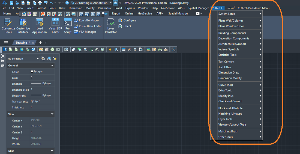Switch to the Export ribbon tab

coord(116,13)
